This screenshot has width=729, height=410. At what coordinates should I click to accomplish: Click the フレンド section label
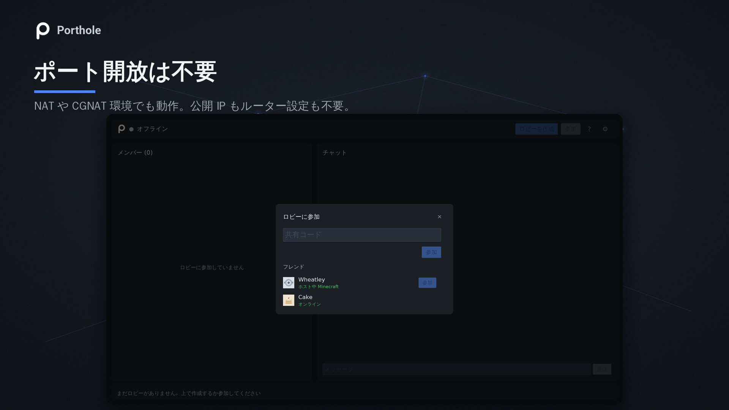pyautogui.click(x=293, y=267)
